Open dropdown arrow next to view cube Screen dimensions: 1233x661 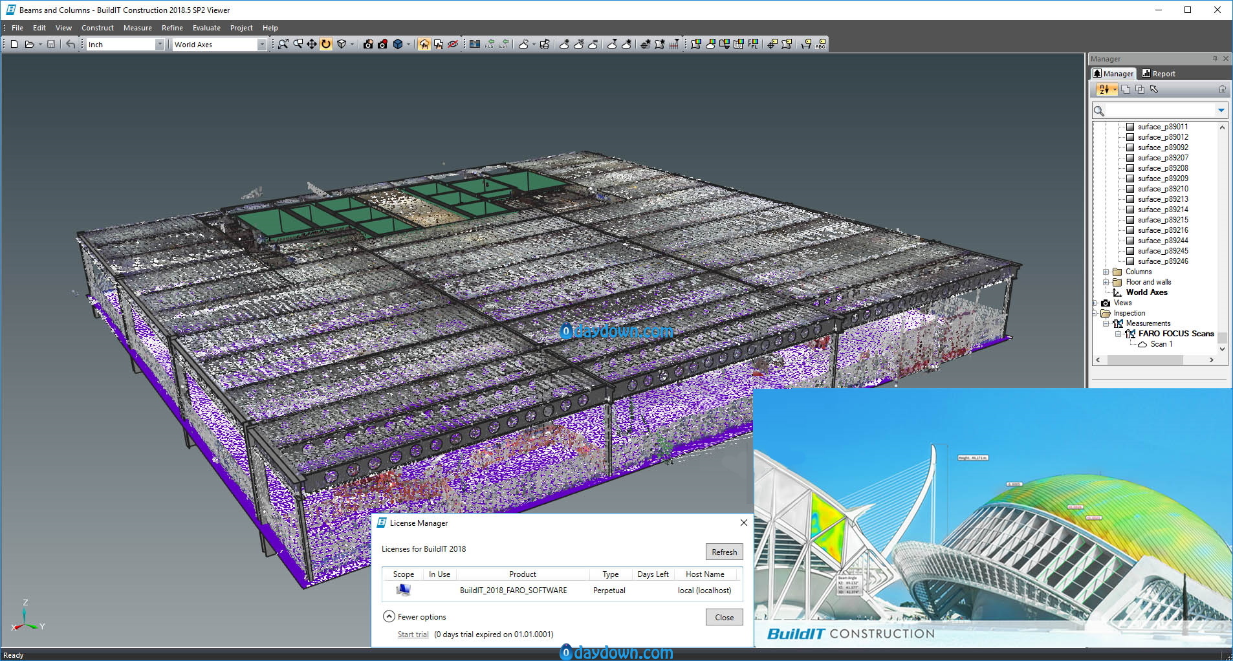352,44
